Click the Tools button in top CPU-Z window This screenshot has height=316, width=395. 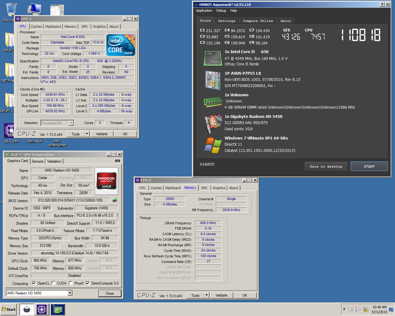pyautogui.click(x=76, y=134)
